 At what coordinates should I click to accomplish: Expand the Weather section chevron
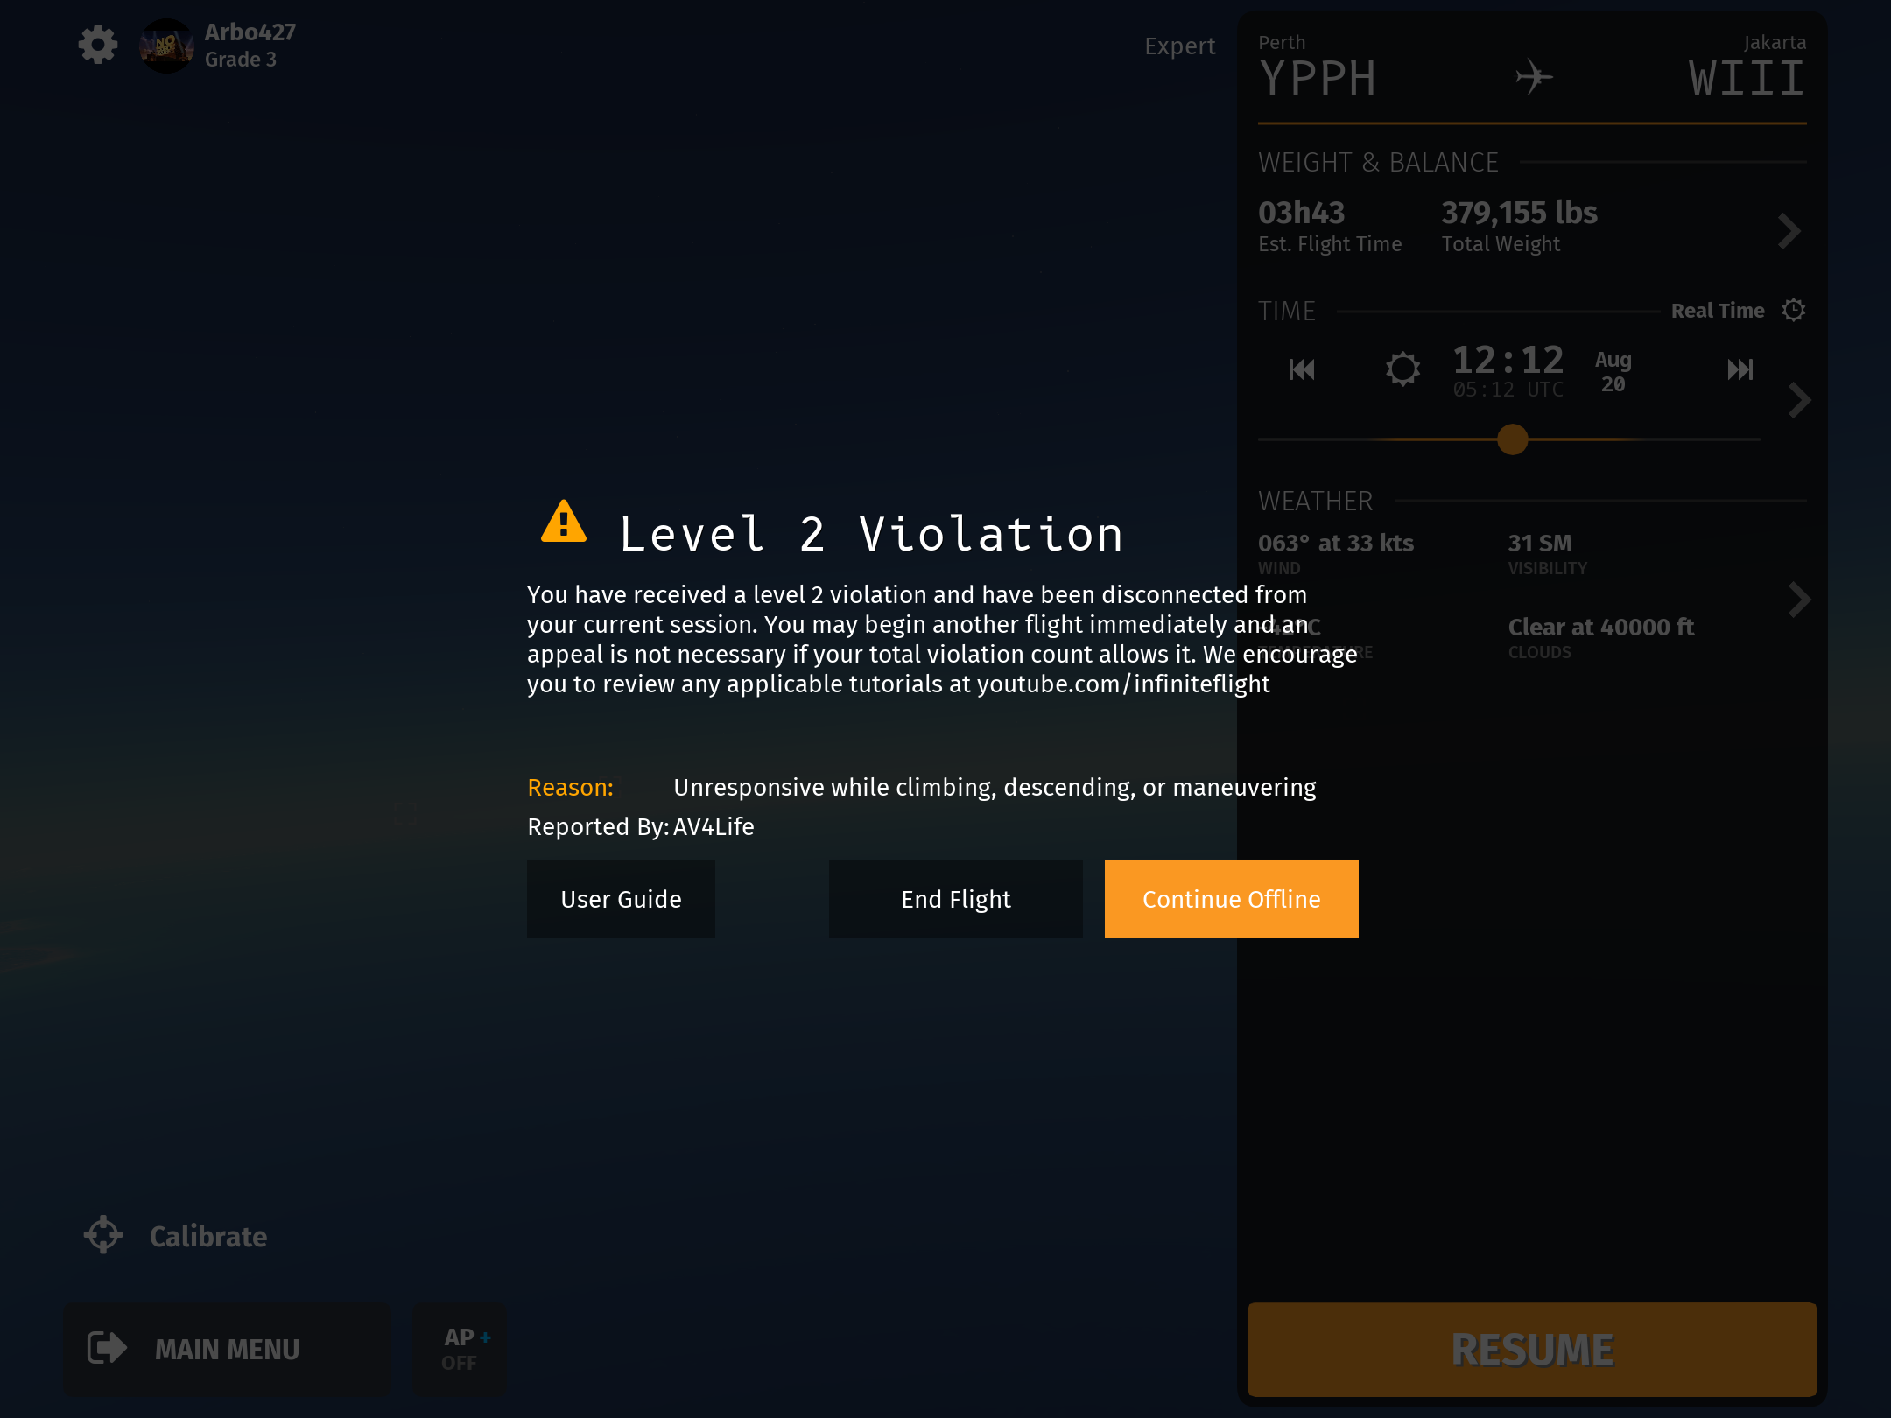[1798, 600]
